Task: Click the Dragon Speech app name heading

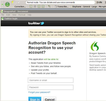Action: 97,53
